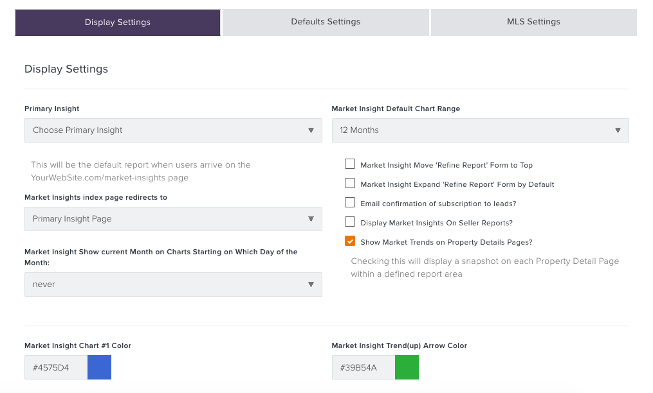Click the Primary Insight label

pos(51,109)
